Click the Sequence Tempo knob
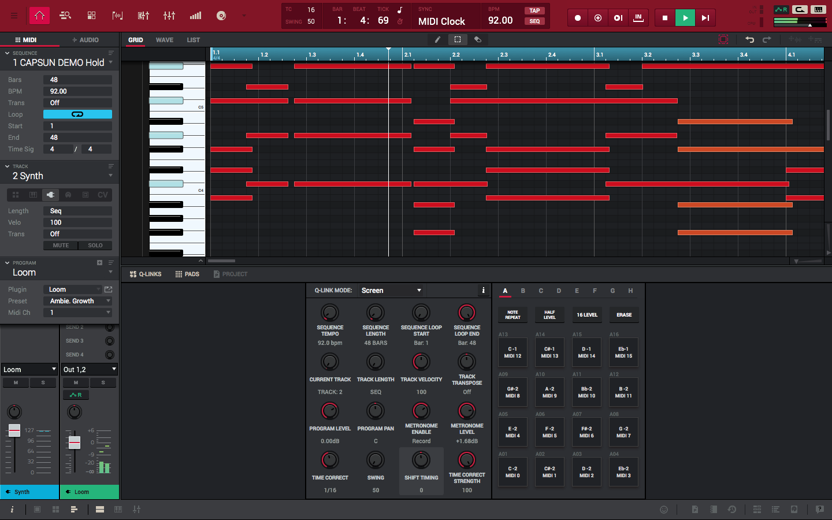832x520 pixels. coord(329,313)
